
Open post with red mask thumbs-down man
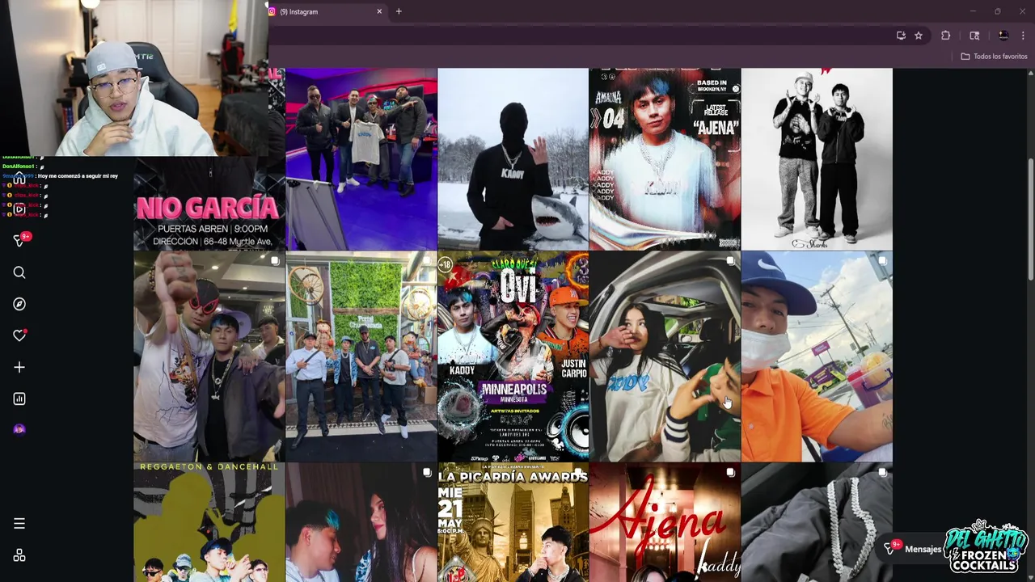tap(209, 356)
